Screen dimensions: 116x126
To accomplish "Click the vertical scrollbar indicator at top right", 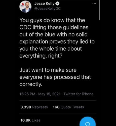I will pyautogui.click(x=100, y=10).
